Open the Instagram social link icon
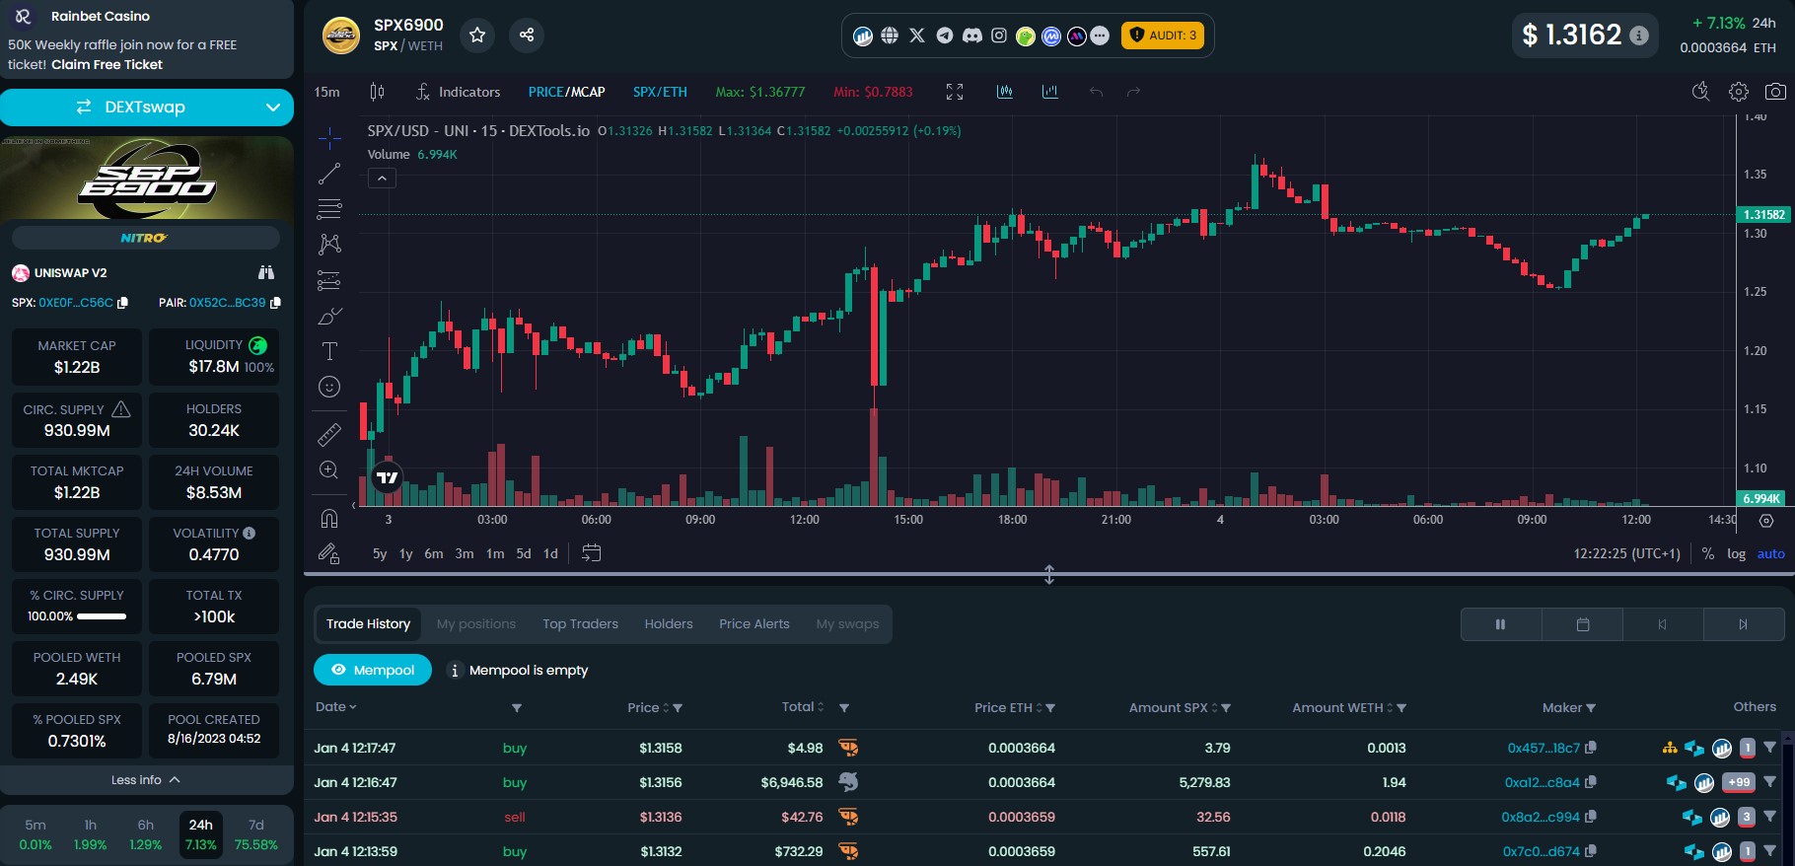This screenshot has height=866, width=1795. [x=999, y=36]
